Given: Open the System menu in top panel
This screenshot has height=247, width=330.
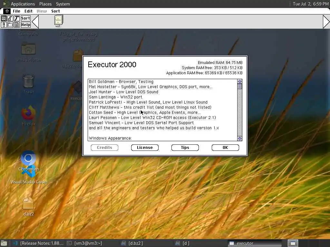Looking at the screenshot, I should [63, 4].
